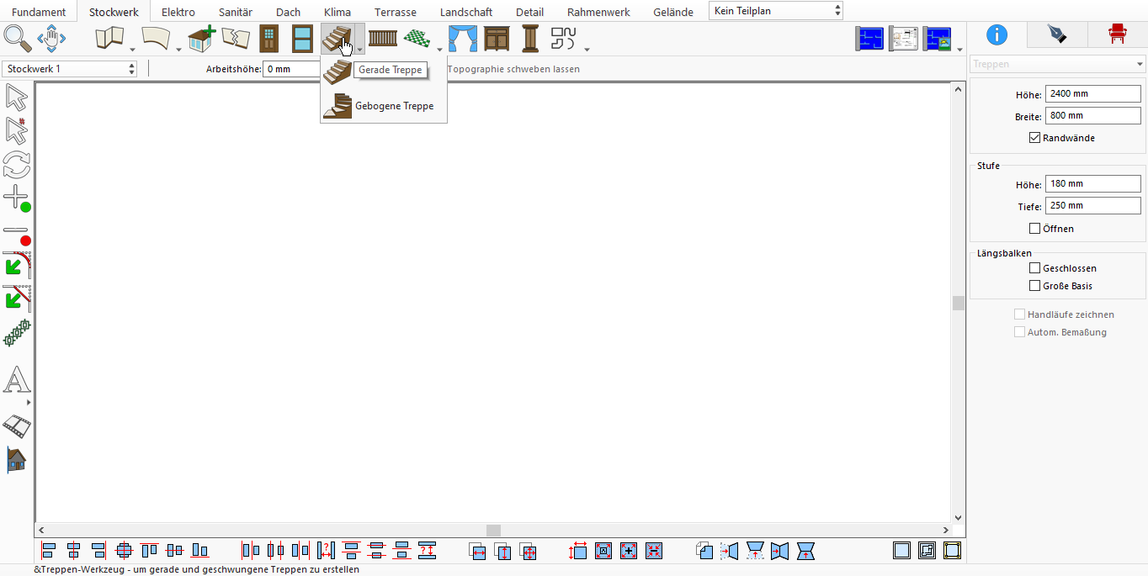Select the Gebogene Treppe stair option
The image size is (1148, 576).
(384, 106)
